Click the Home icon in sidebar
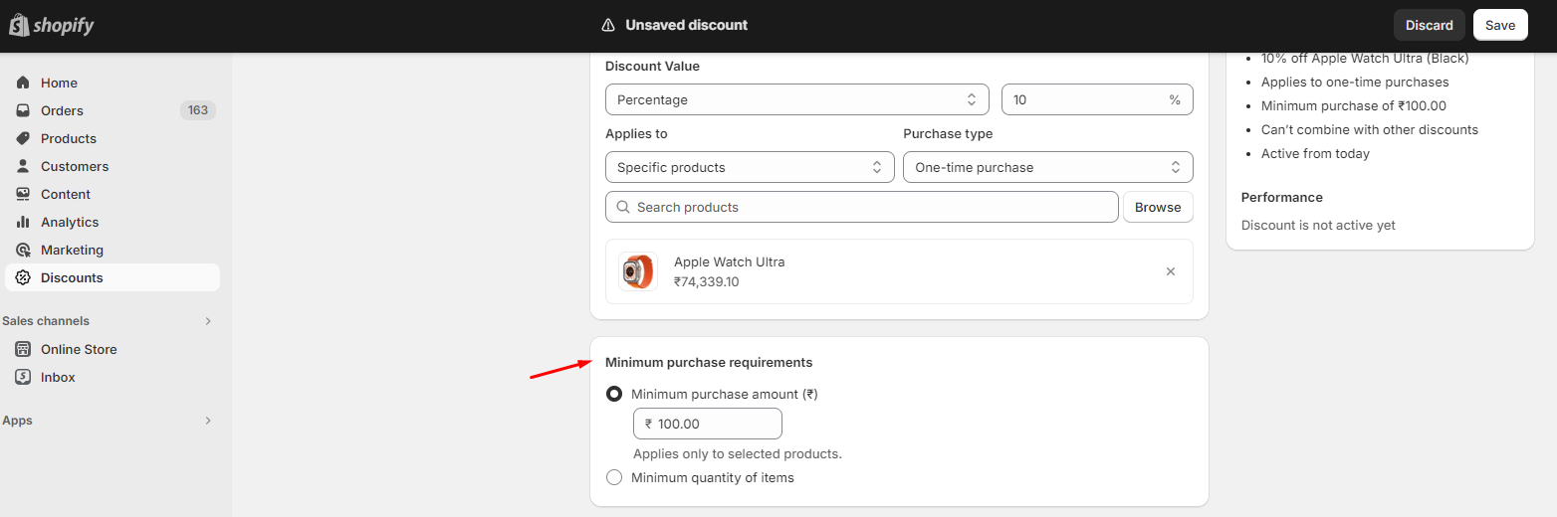Viewport: 1557px width, 517px height. [x=23, y=83]
